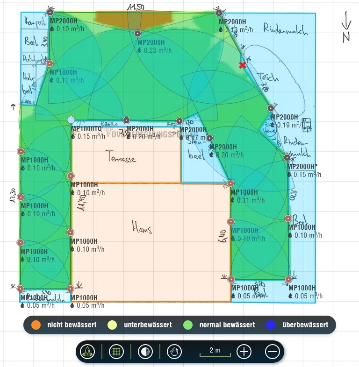Select the MP2000H 0.17 m³/h sprinkler node

[x=179, y=121]
